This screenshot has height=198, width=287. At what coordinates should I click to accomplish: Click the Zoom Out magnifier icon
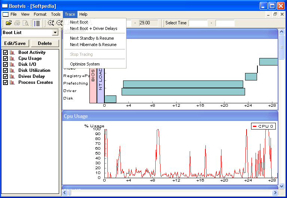coord(59,23)
